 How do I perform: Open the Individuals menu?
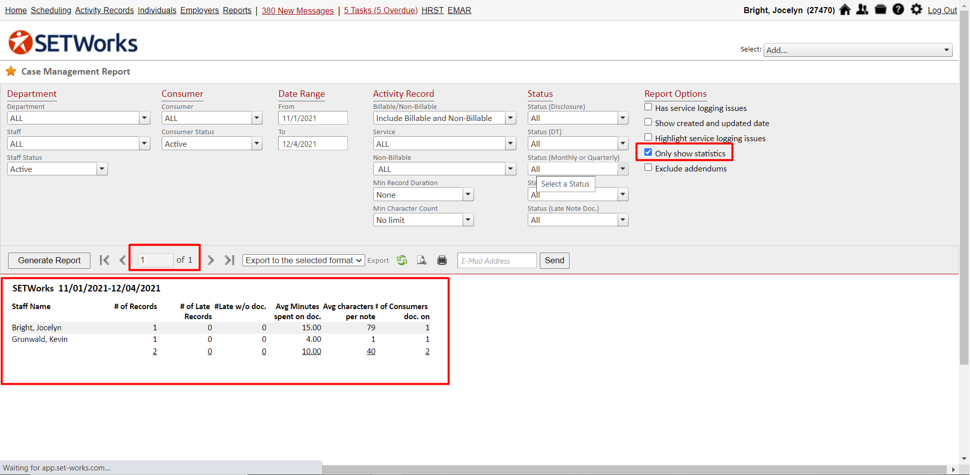pyautogui.click(x=157, y=10)
